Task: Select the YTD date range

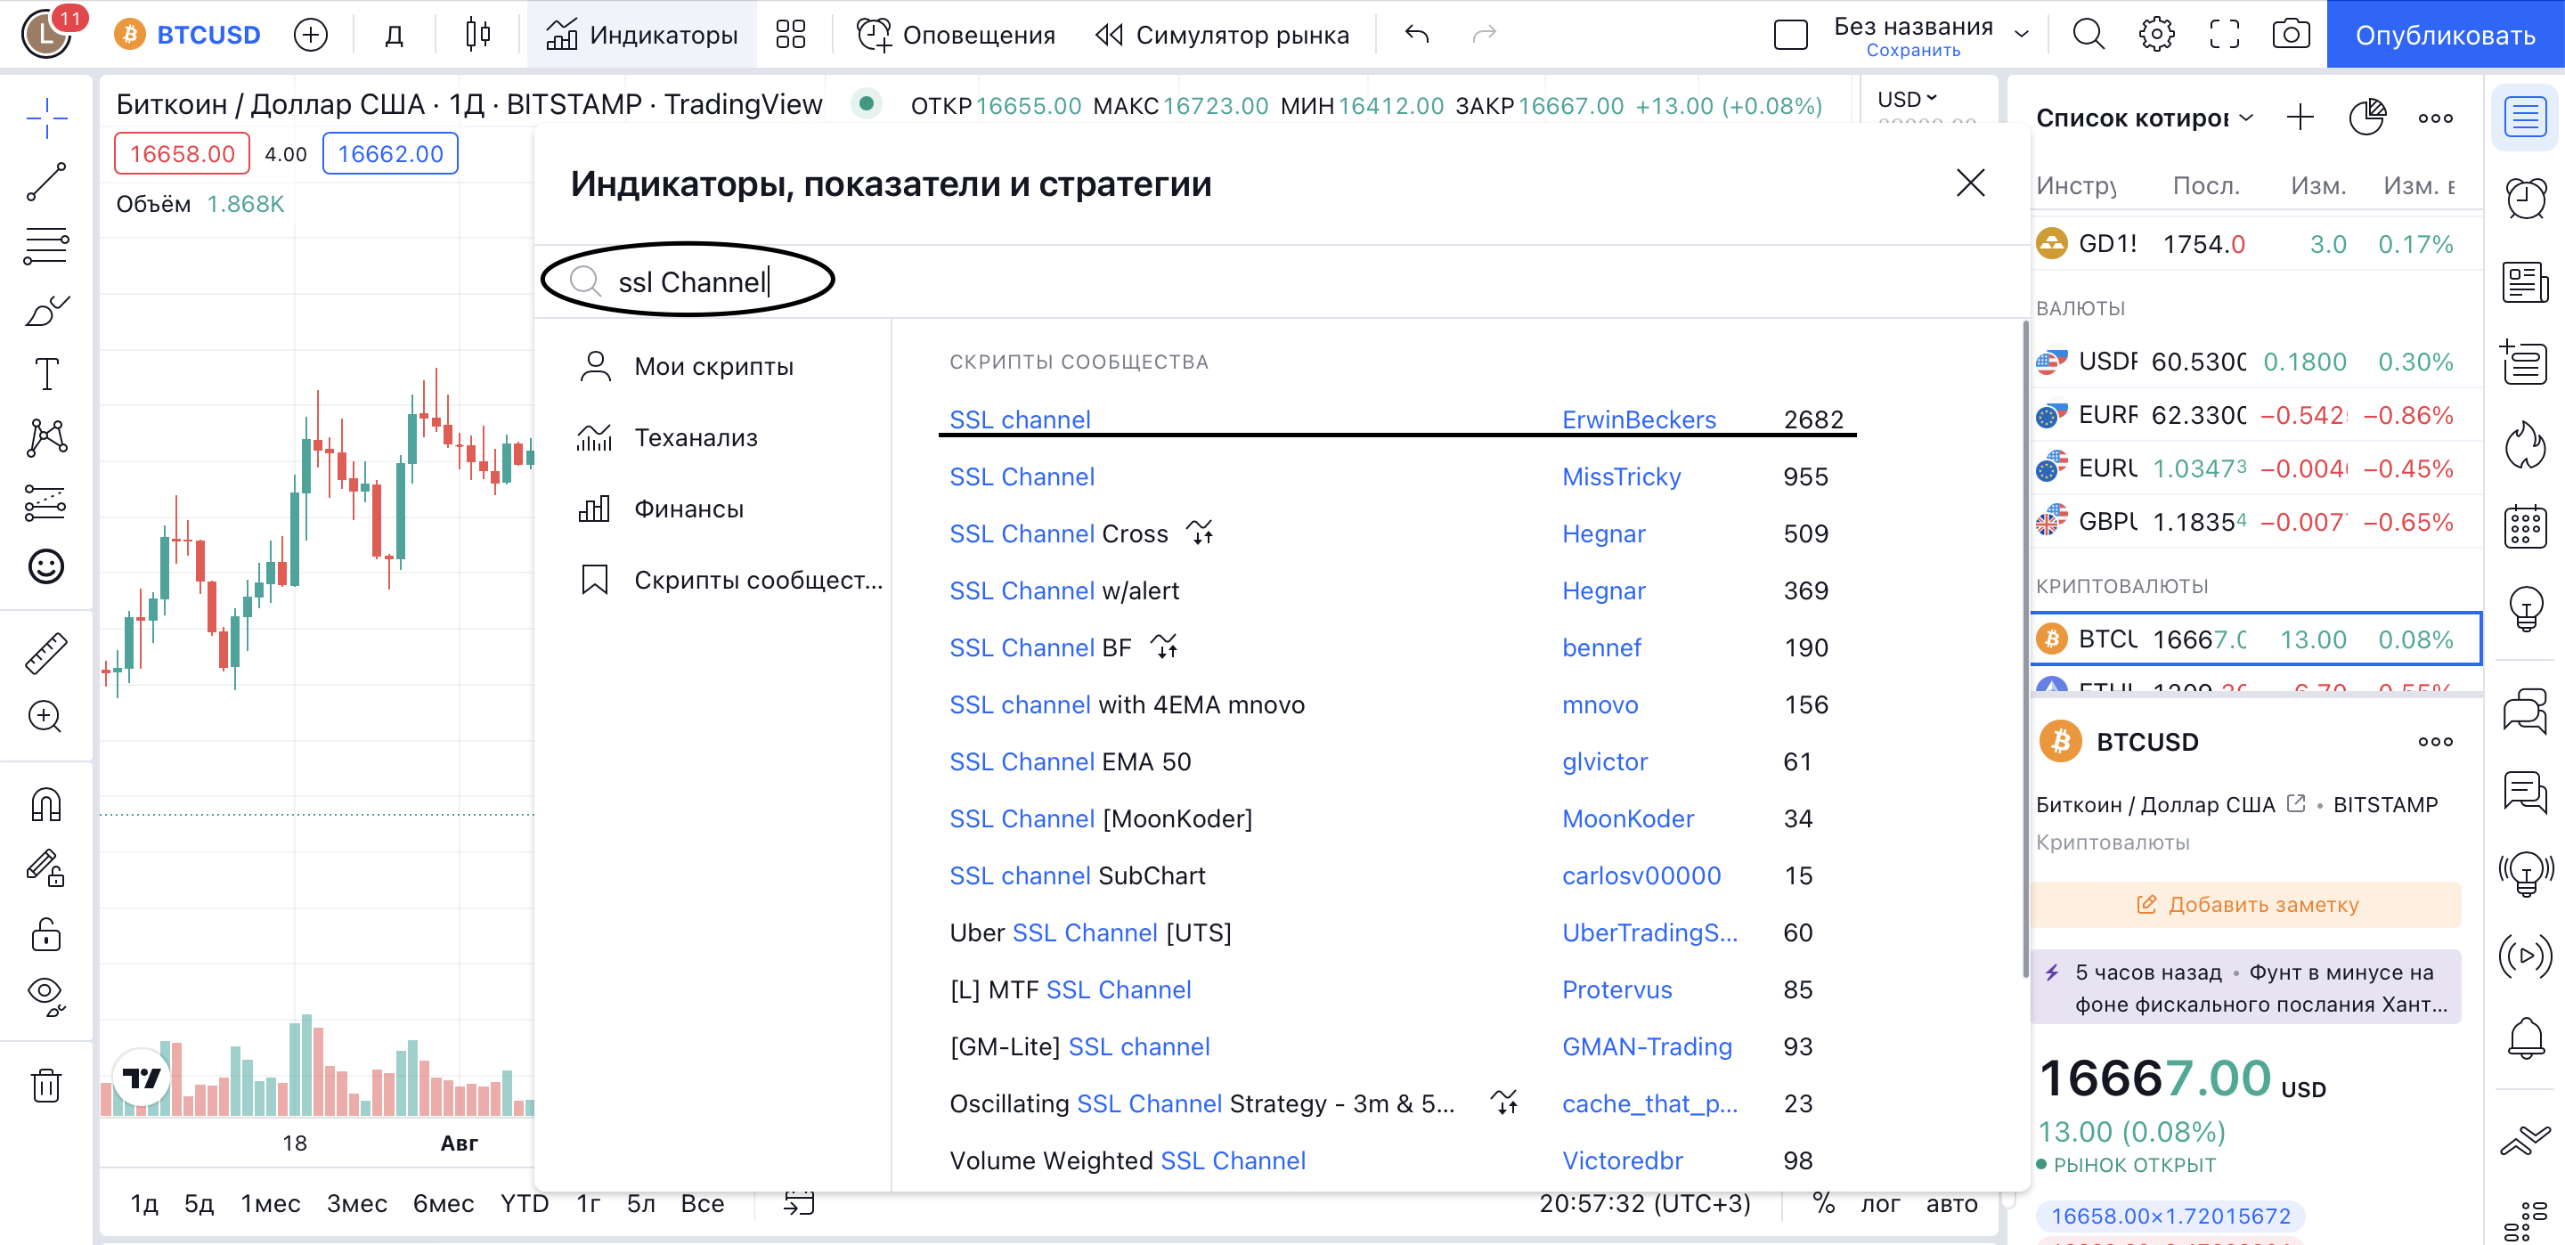Action: tap(525, 1203)
